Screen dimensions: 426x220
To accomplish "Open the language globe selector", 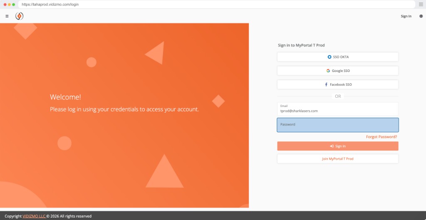I will pyautogui.click(x=421, y=16).
